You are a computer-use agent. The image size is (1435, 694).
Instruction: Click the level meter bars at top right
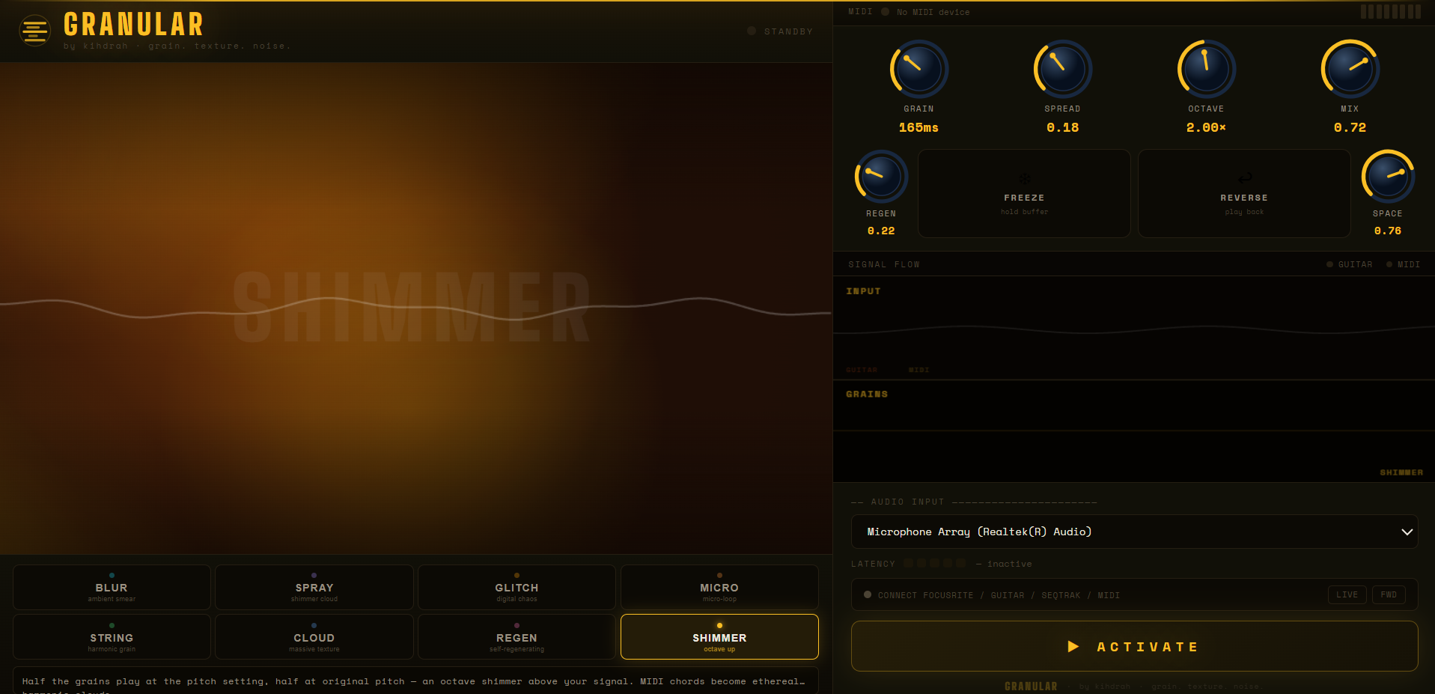click(x=1390, y=12)
